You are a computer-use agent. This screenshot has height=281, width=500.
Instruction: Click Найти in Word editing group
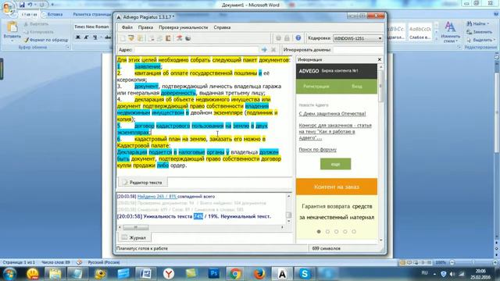pyautogui.click(x=477, y=24)
